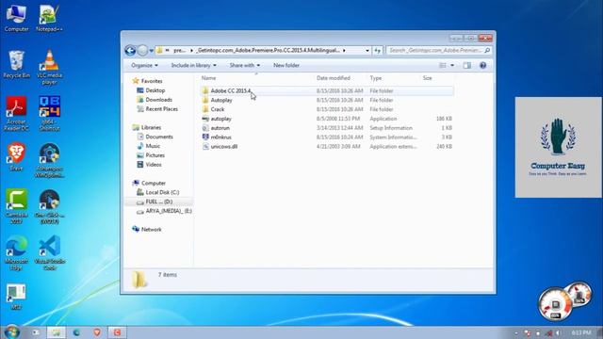Launch Microsoft Edge desktop shortcut

tap(16, 253)
